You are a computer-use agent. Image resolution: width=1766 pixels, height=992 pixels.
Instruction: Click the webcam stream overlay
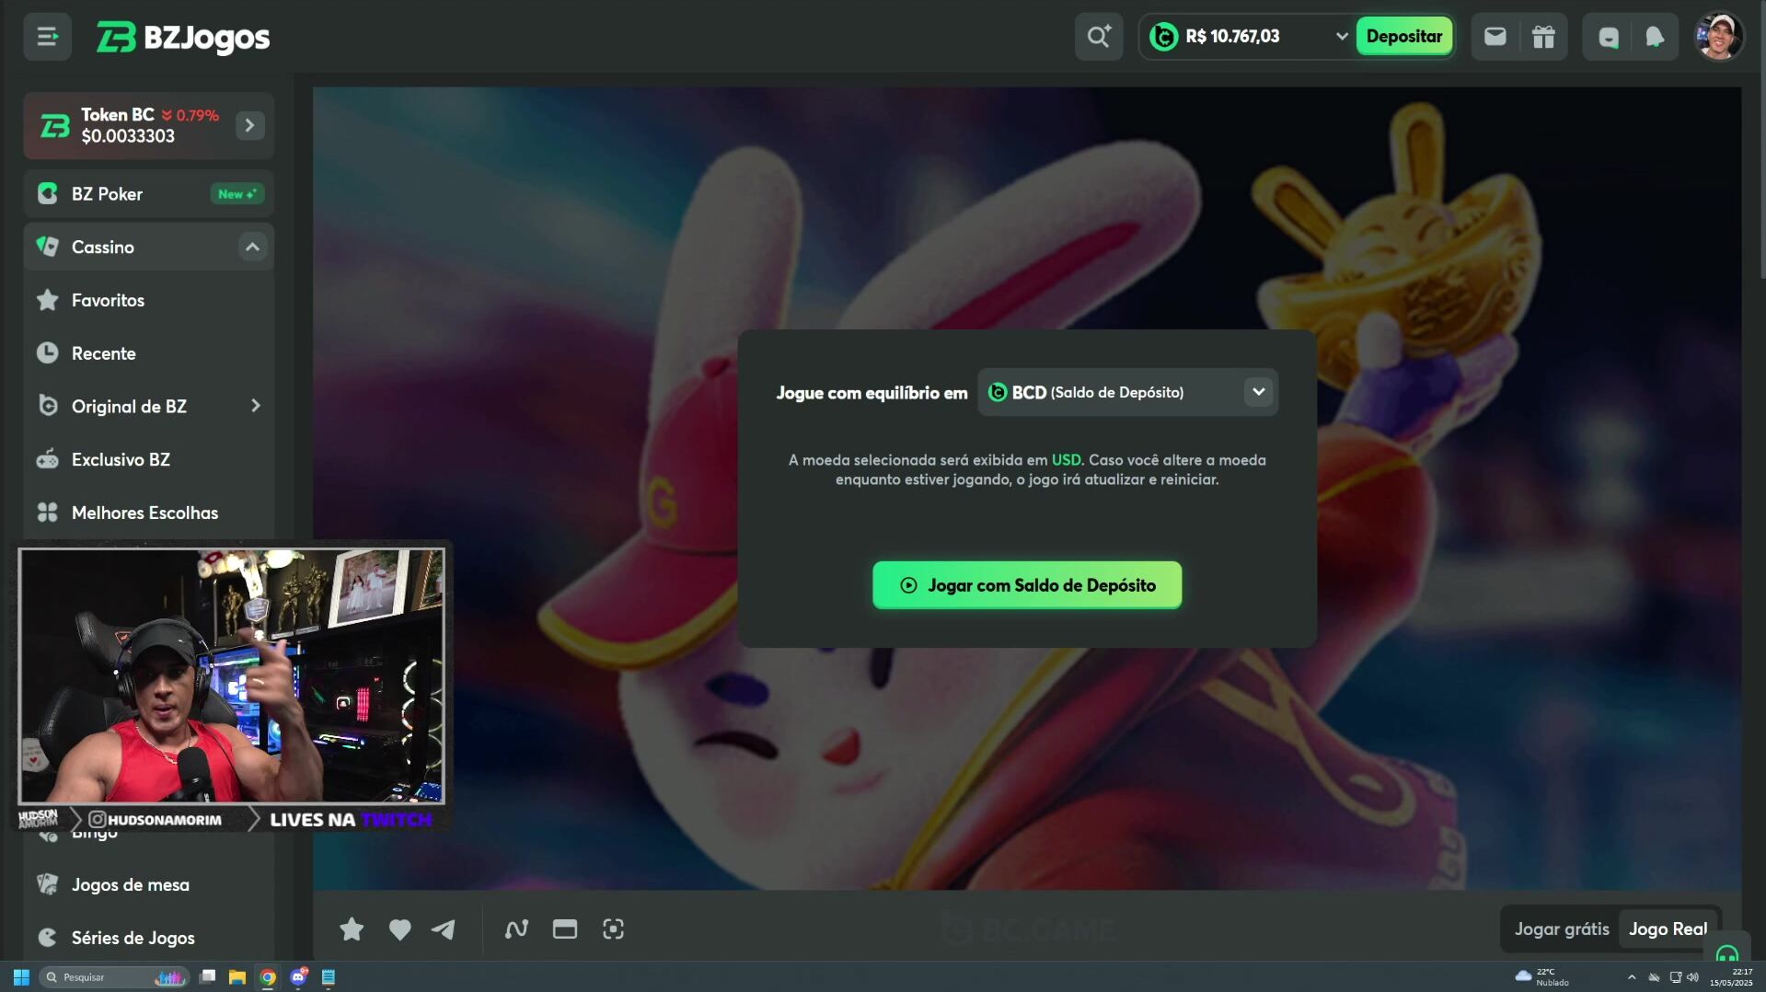point(231,677)
